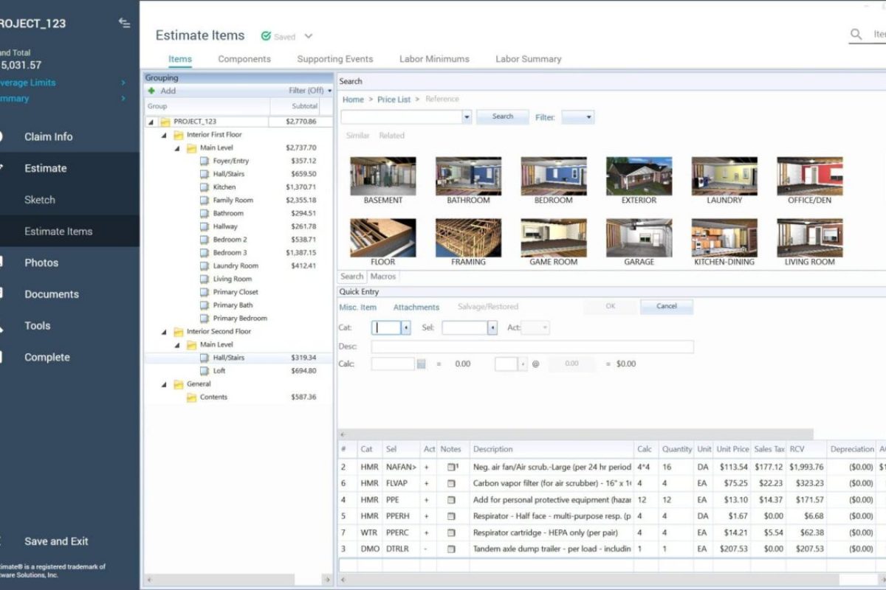Click the GARAGE room thumbnail

click(x=639, y=238)
